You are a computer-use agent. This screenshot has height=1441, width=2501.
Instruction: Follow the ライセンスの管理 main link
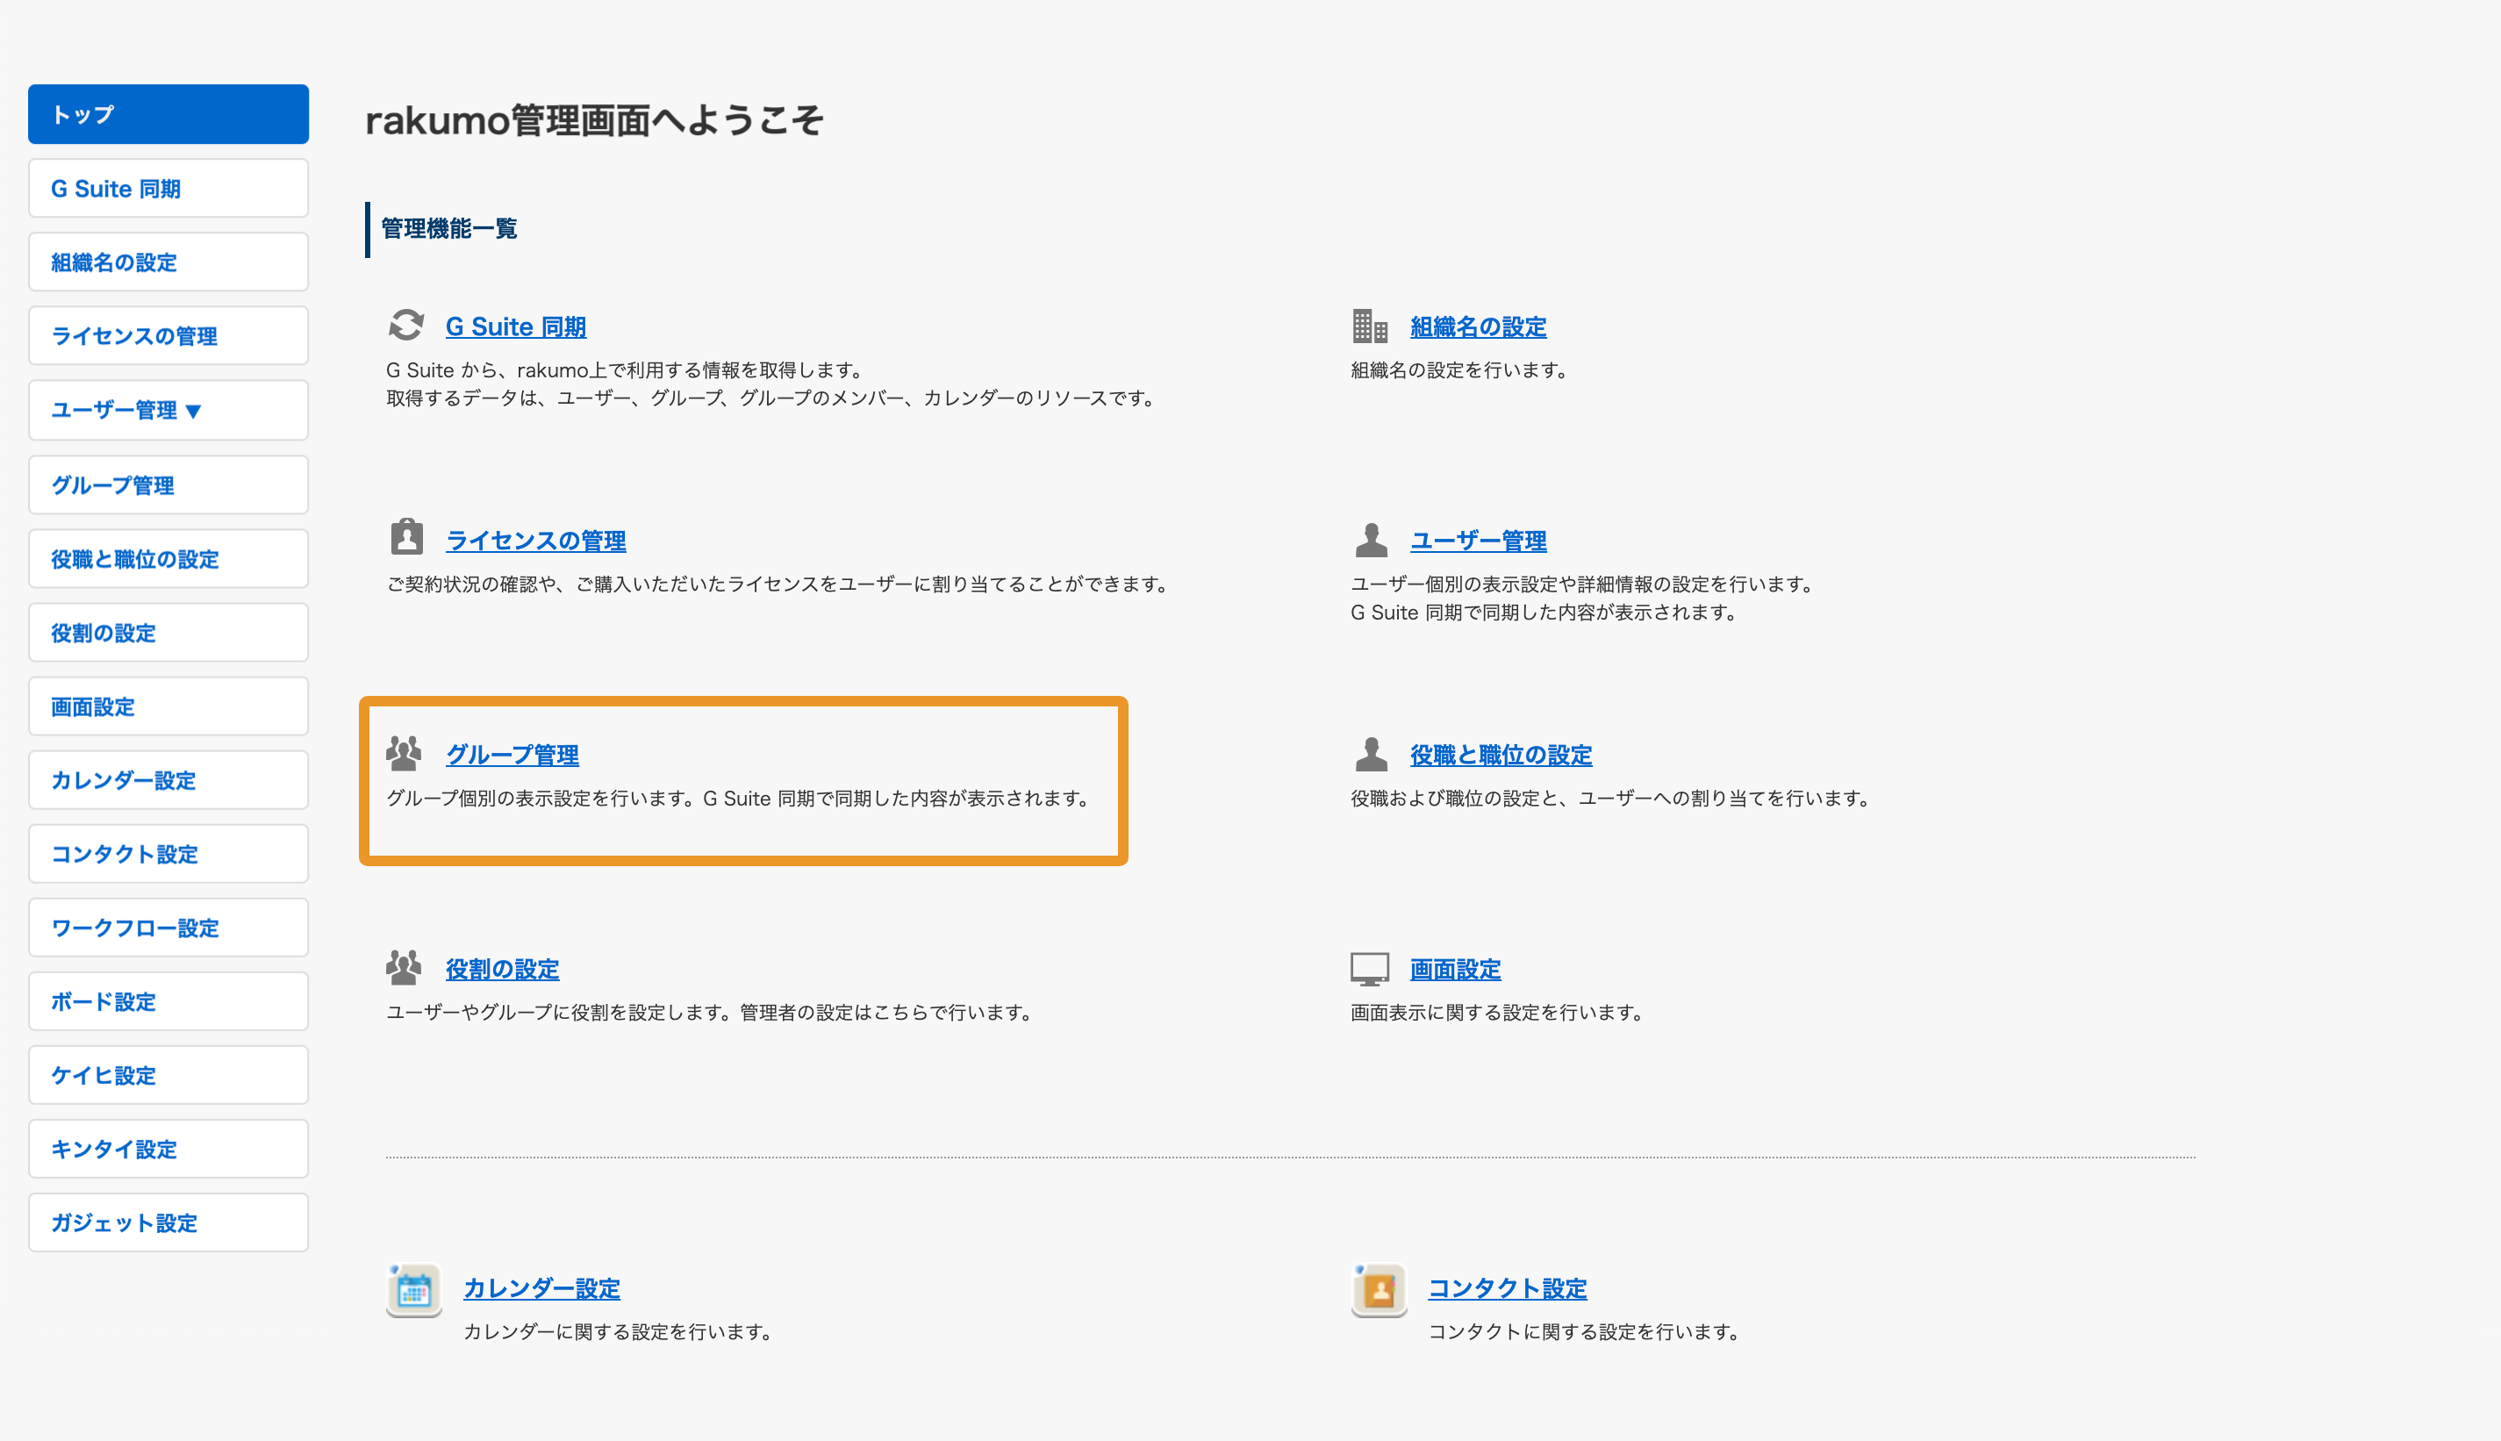tap(535, 541)
